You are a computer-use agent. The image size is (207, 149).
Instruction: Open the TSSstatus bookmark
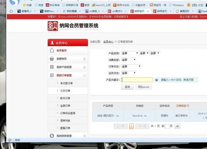pos(176,5)
